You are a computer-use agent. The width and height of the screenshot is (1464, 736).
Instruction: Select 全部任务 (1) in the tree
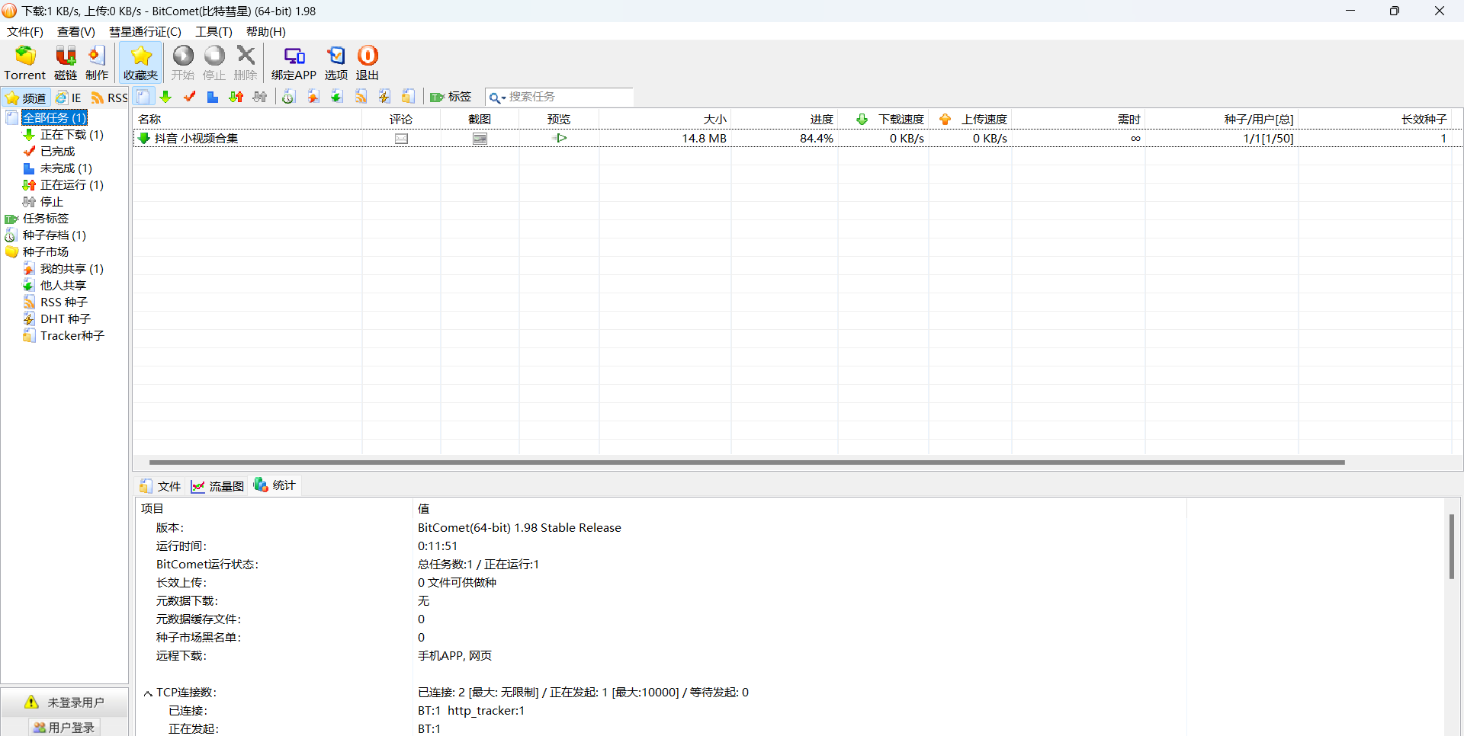coord(54,117)
